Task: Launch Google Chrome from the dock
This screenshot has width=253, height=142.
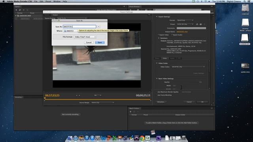Action: tap(142, 138)
